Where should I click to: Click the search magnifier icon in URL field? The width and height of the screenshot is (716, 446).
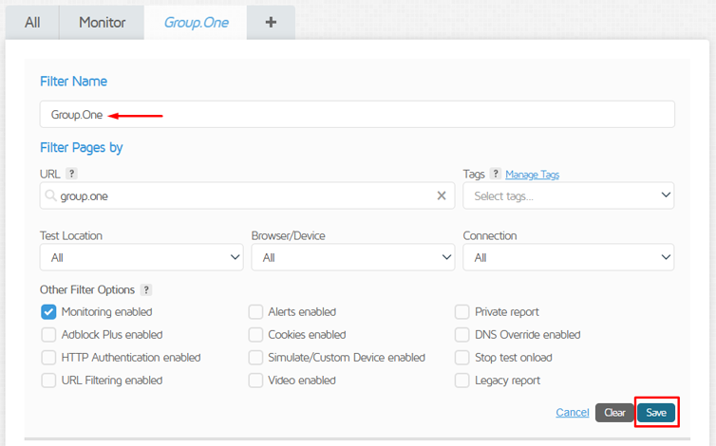click(x=51, y=195)
